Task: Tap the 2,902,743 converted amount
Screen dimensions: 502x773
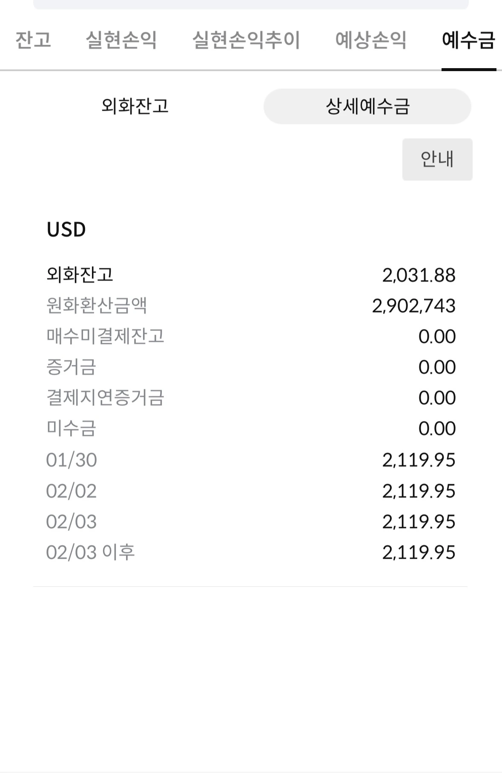Action: [413, 306]
